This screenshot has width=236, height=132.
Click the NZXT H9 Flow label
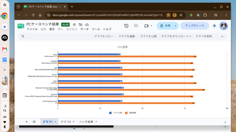pyautogui.click(x=54, y=82)
